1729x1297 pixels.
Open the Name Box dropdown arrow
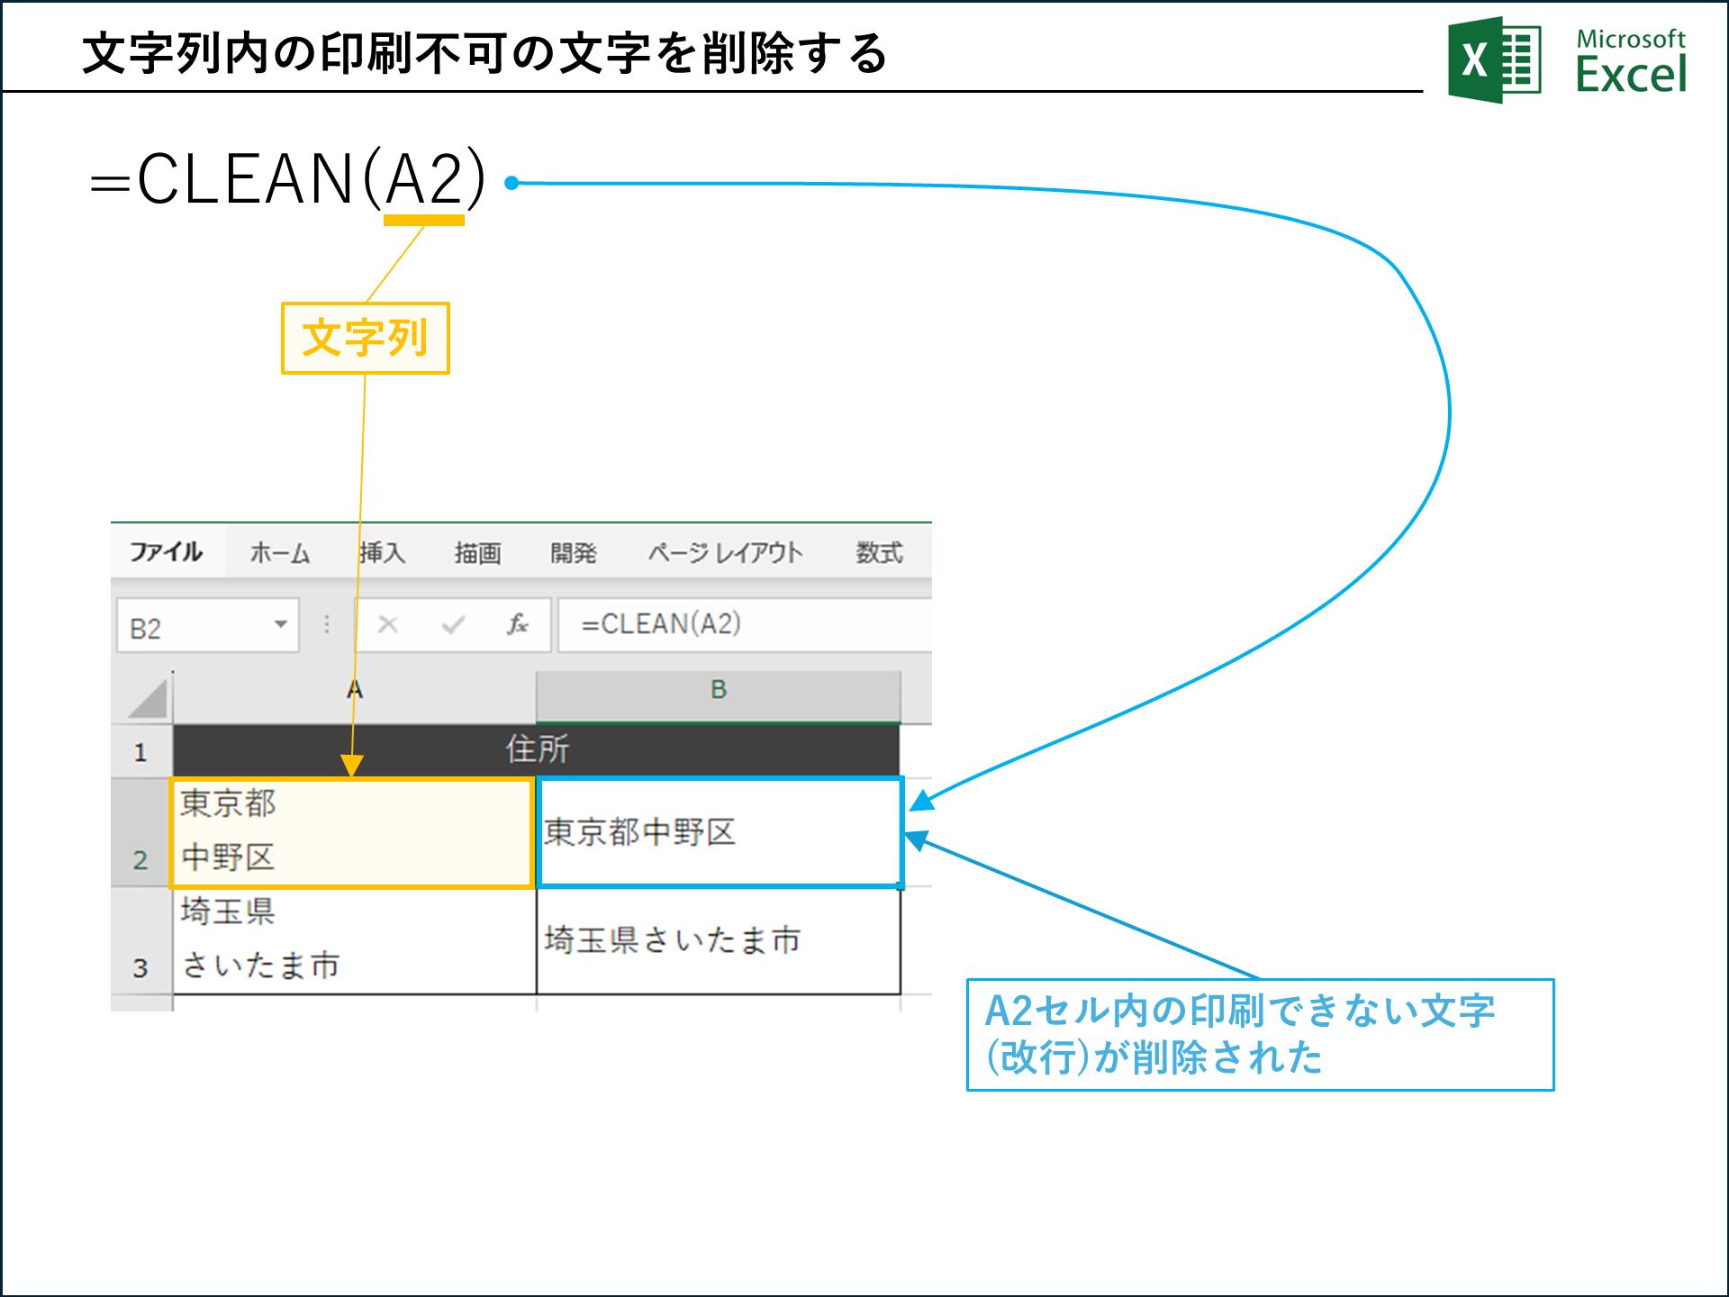[281, 623]
